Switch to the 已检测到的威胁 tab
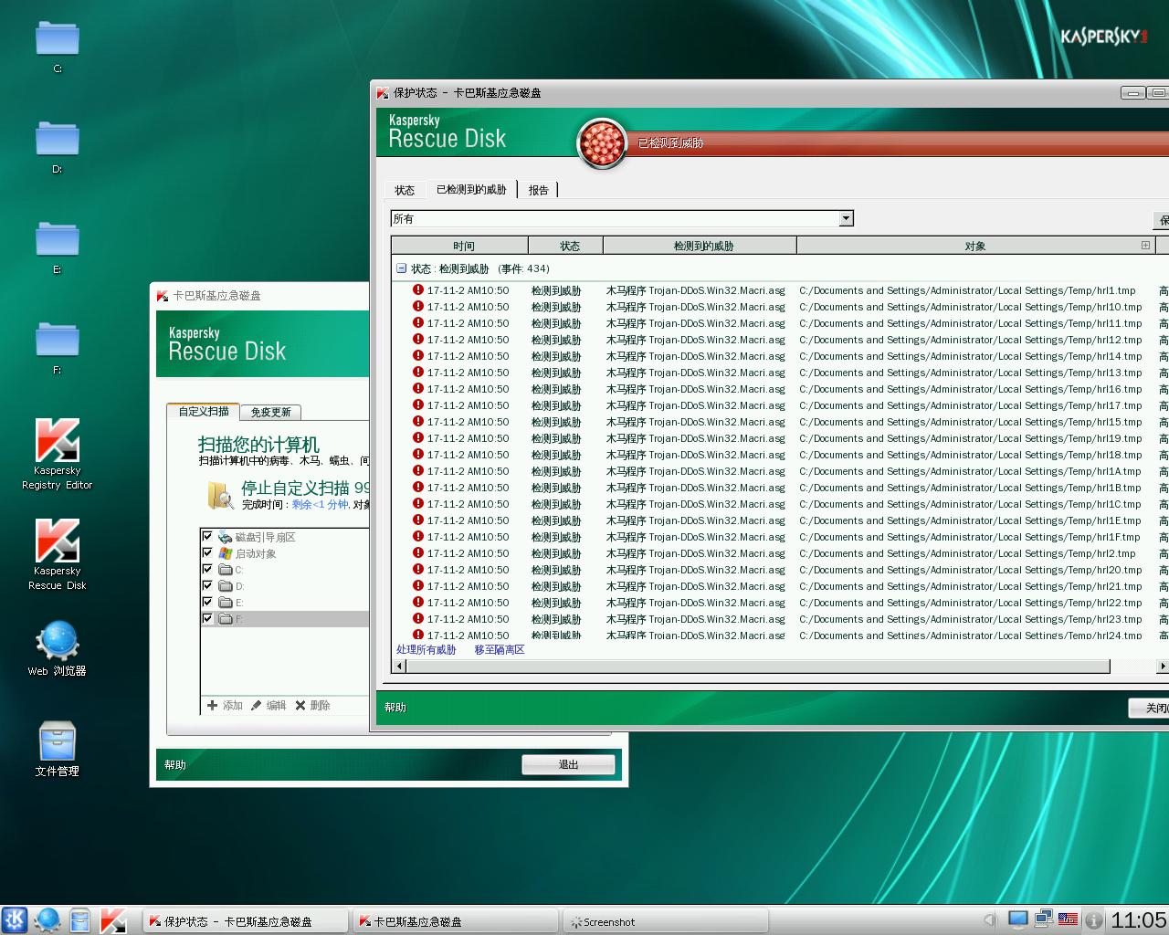 tap(471, 189)
